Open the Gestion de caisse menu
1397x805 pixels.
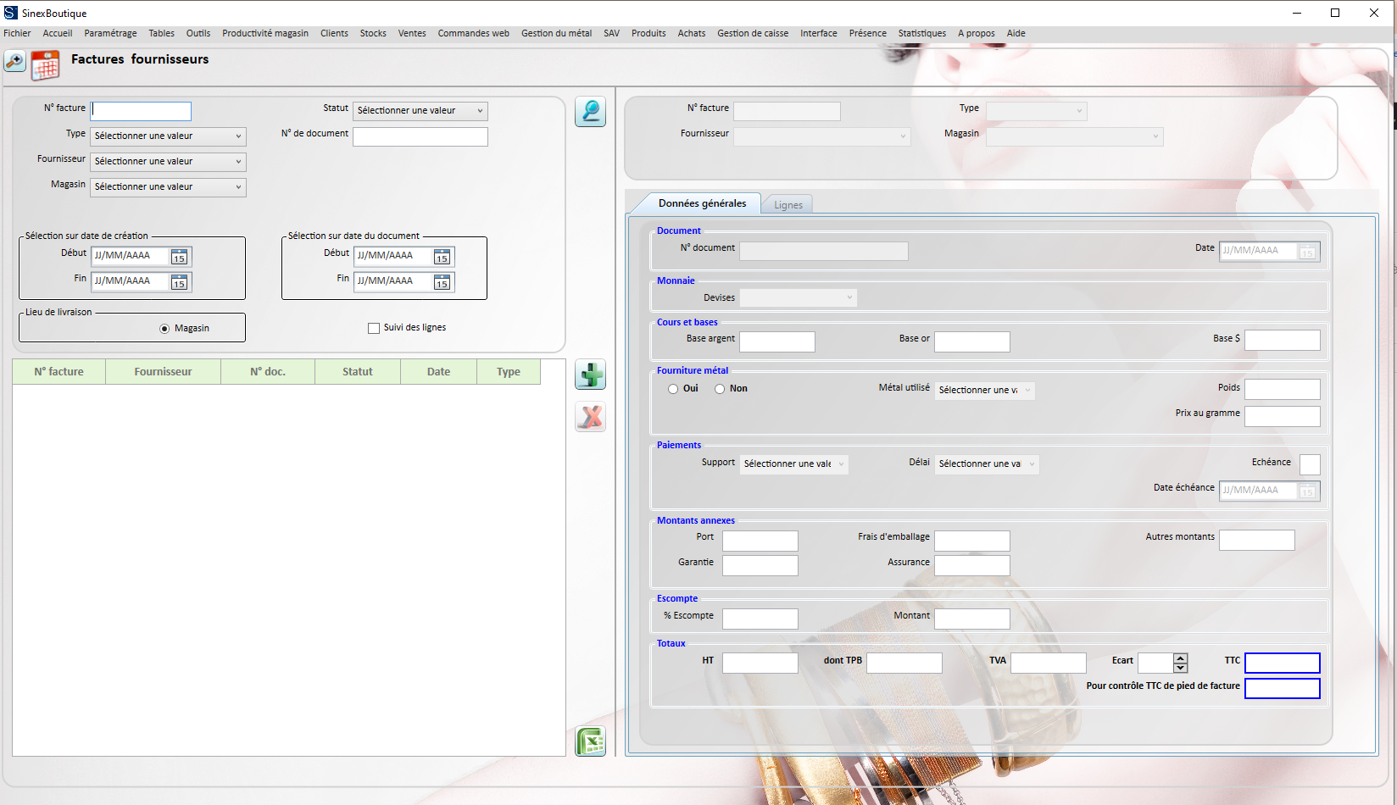tap(752, 33)
